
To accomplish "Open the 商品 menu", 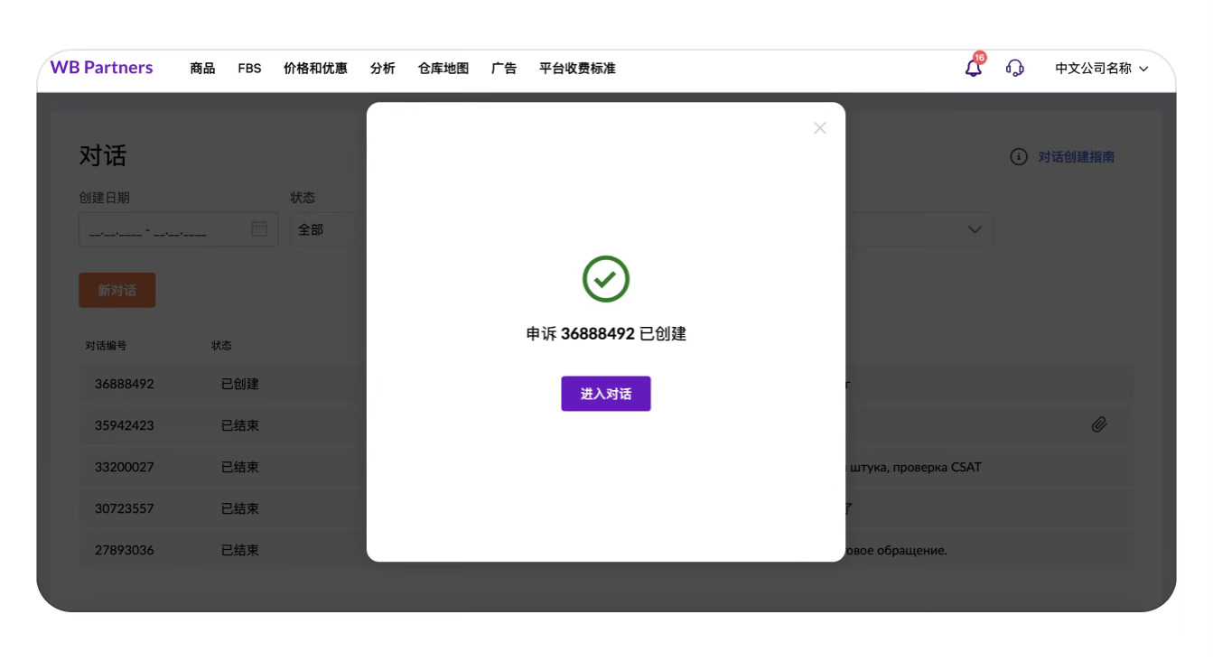I will point(202,69).
